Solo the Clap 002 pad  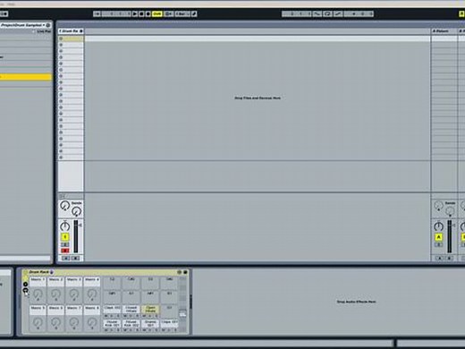click(x=118, y=316)
